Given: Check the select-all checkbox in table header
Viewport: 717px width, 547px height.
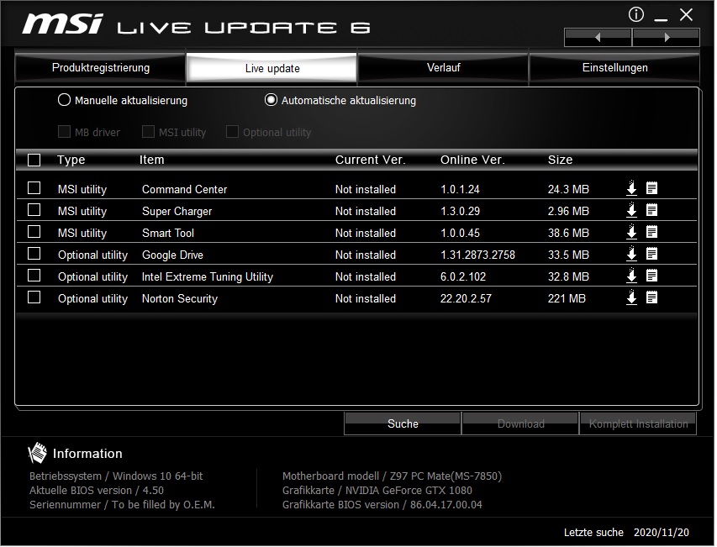Looking at the screenshot, I should click(x=34, y=160).
